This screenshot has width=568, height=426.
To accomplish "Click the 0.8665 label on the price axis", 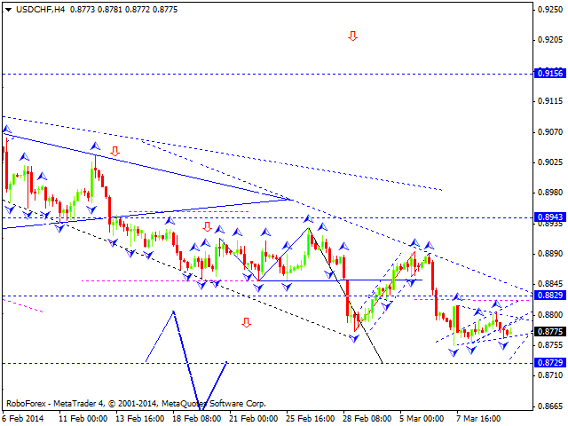I will point(547,406).
